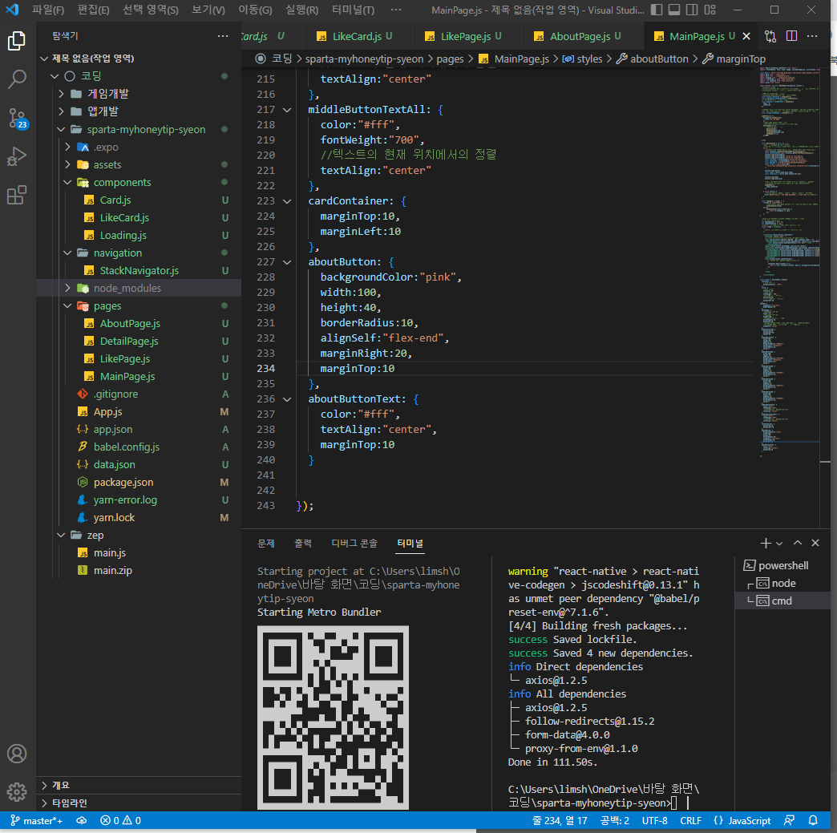The image size is (837, 833).
Task: Expand the 앱개발 folder
Action: coord(139,111)
